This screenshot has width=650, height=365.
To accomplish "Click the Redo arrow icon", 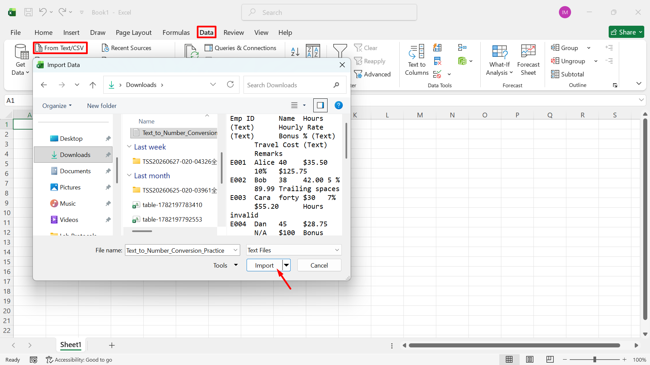I will click(62, 12).
